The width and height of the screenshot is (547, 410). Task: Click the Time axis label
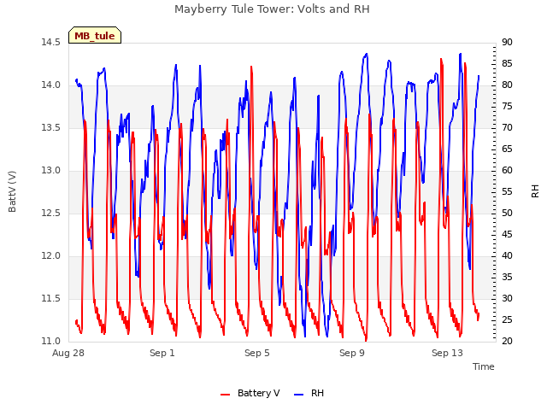484,366
